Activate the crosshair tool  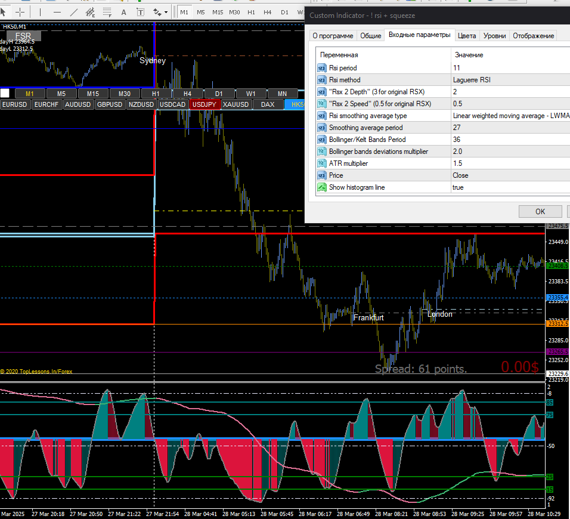point(21,12)
